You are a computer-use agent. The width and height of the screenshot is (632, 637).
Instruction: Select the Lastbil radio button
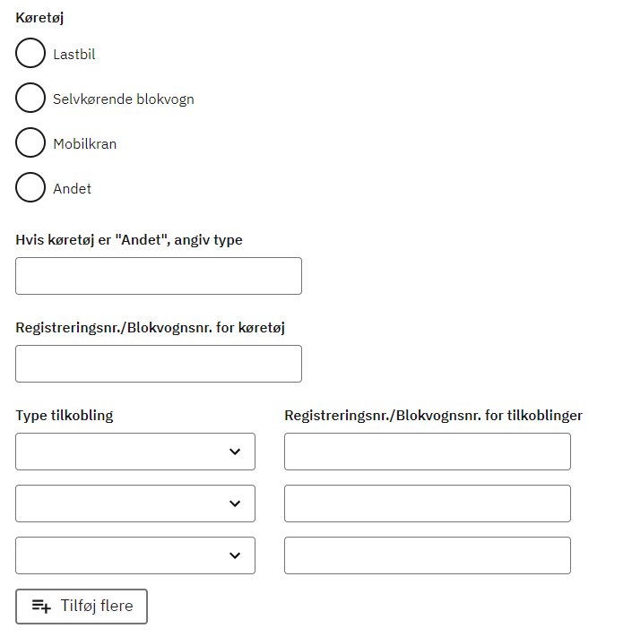click(30, 54)
